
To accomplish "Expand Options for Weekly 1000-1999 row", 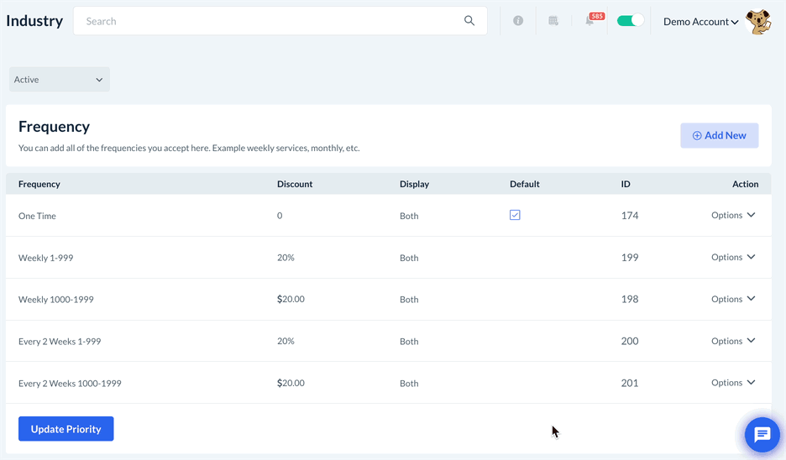I will pos(733,299).
